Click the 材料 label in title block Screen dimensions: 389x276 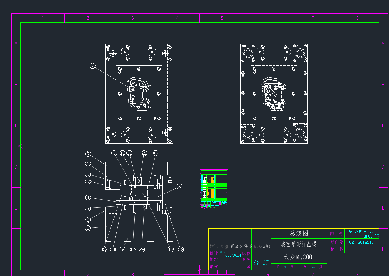point(336,249)
